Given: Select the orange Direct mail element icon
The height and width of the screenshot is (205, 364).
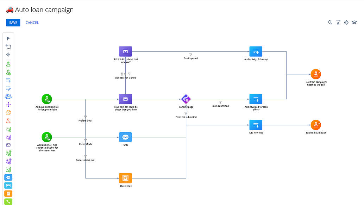Looking at the screenshot, I should point(8,193).
